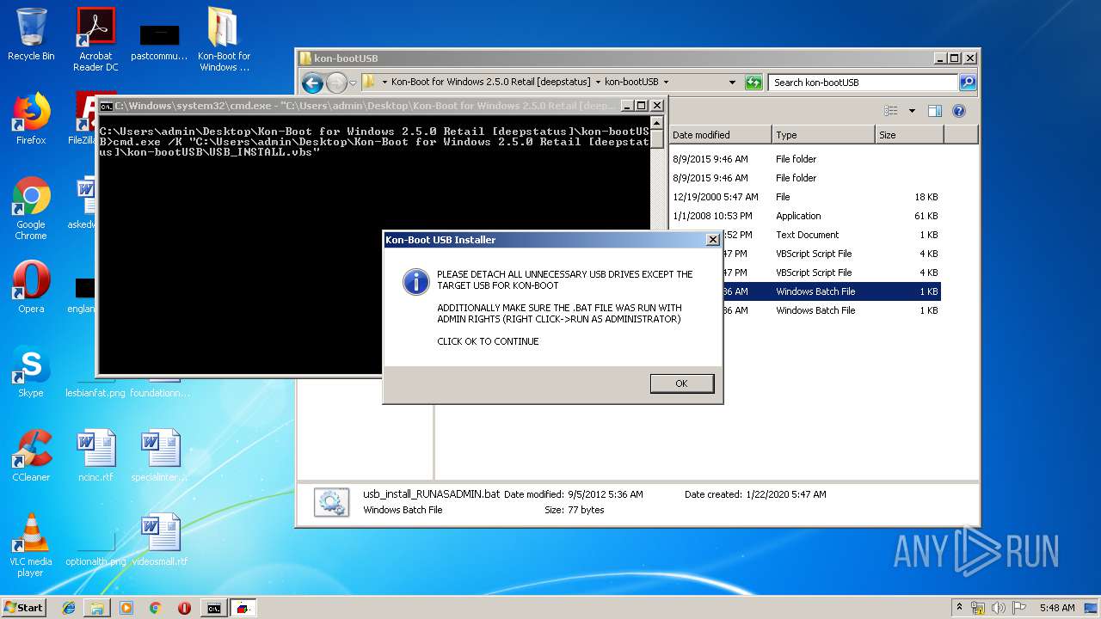Open Kon-Boot for Windows desktop folder
Screen dimensions: 1101x619
coord(224,40)
